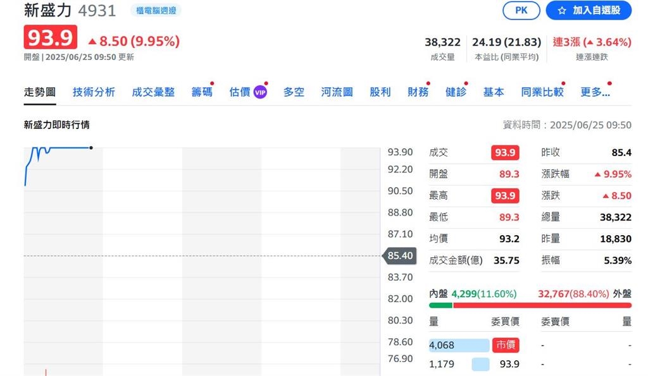This screenshot has height=376, width=648.
Task: Click the red 成交 price badge showing 93.9
Action: [504, 152]
